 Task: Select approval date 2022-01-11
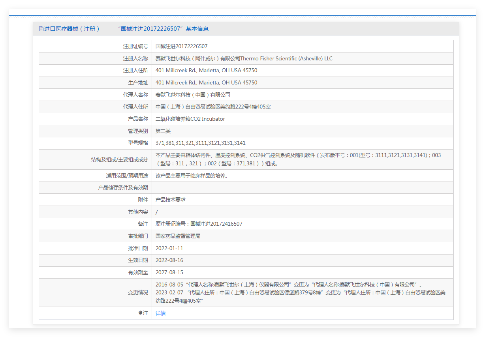(x=169, y=248)
